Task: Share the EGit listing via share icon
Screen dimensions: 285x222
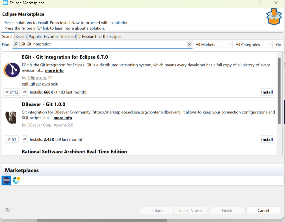Action: 25,92
